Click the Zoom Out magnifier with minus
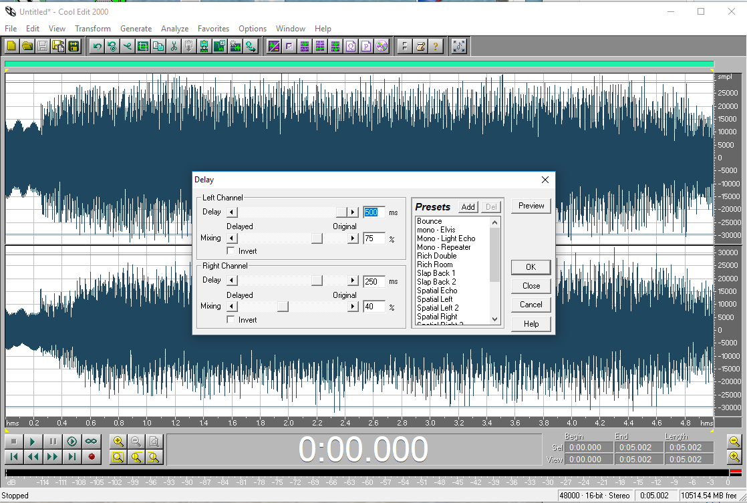 click(136, 442)
